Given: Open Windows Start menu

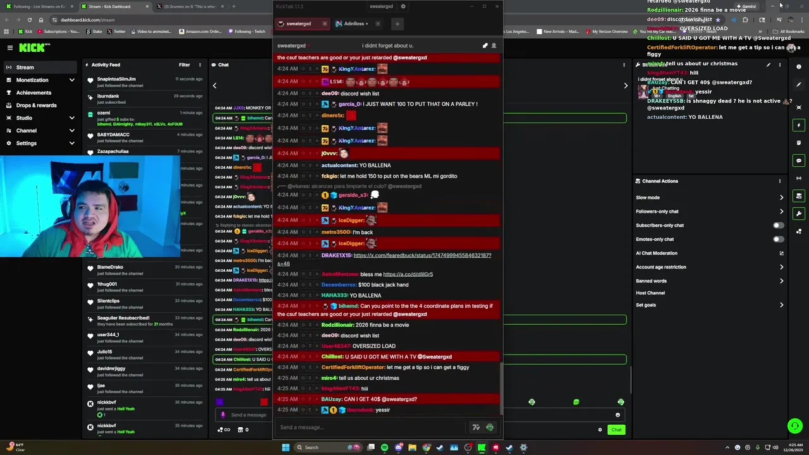Looking at the screenshot, I should 285,447.
